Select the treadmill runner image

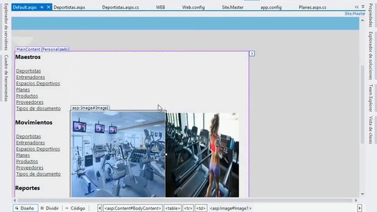tap(202, 155)
